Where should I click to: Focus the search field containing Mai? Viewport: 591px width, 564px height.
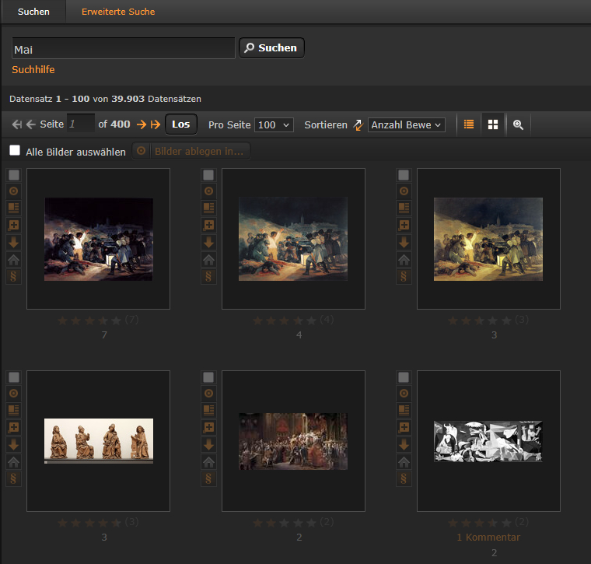coord(123,48)
